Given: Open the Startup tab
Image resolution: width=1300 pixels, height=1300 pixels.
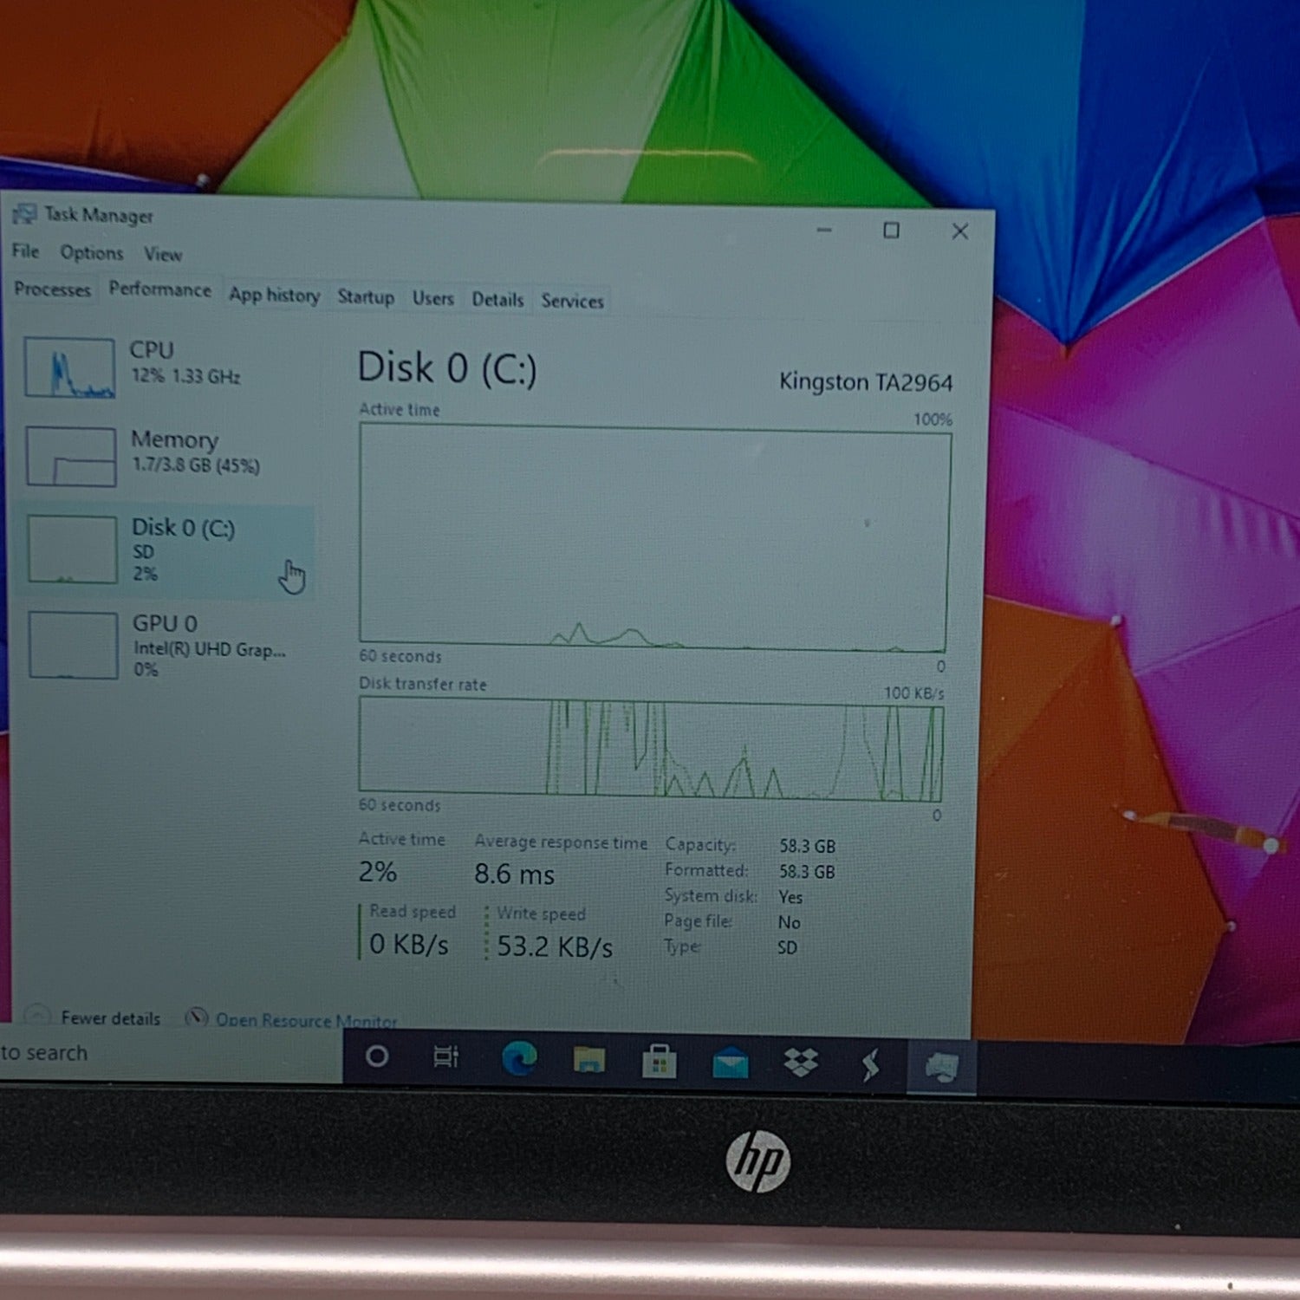Looking at the screenshot, I should [x=366, y=297].
